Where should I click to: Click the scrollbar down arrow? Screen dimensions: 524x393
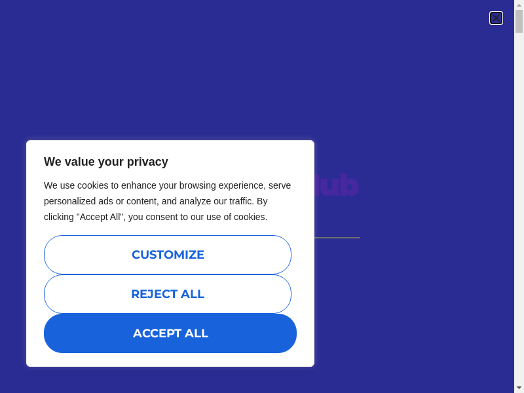519,388
